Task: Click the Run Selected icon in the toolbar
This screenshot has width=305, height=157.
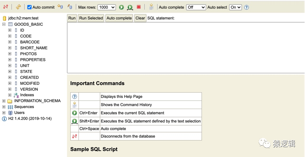Action: point(130,7)
